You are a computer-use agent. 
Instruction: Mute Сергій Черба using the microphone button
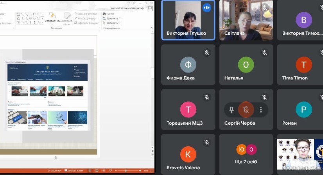point(246,110)
